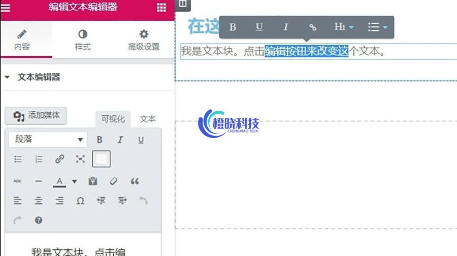The height and width of the screenshot is (256, 457).
Task: Open the text color picker arrow
Action: 75,181
